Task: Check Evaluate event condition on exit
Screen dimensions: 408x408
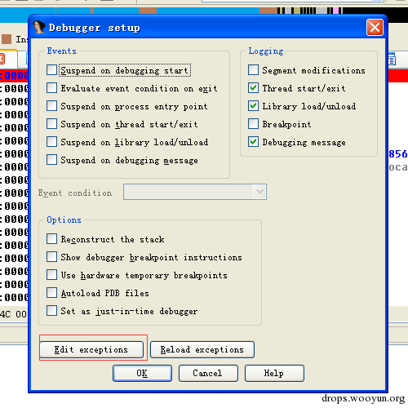Action: click(51, 88)
